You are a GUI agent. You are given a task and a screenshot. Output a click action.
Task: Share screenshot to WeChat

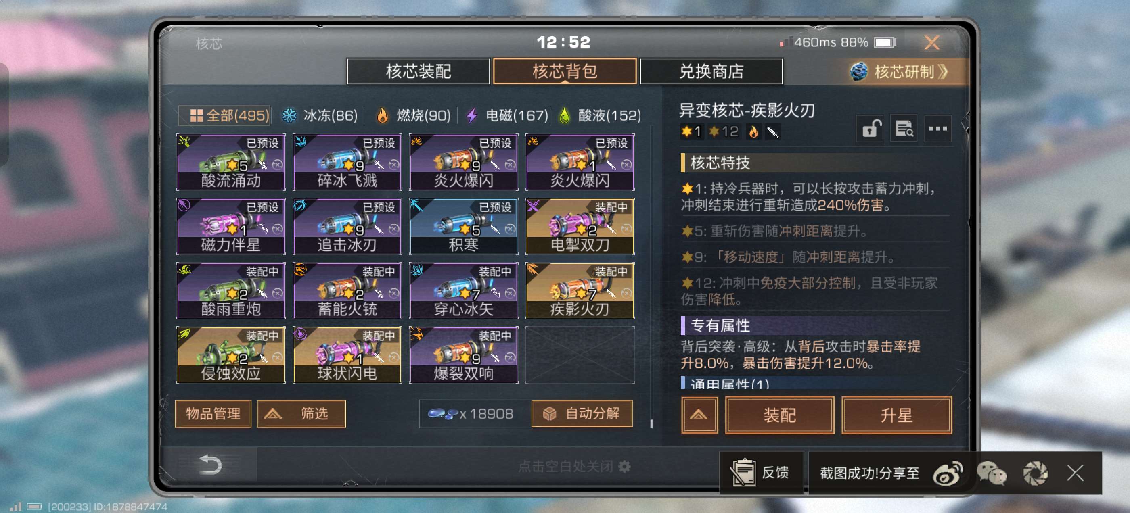(992, 473)
